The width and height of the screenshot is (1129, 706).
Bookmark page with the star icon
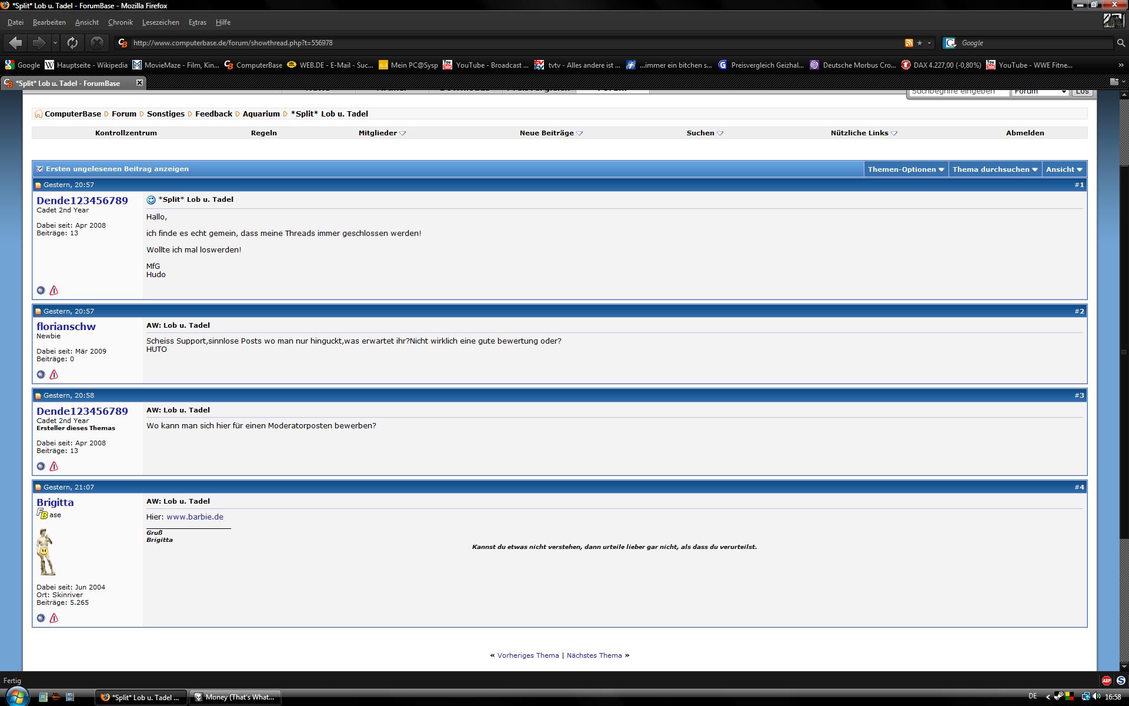(x=920, y=43)
